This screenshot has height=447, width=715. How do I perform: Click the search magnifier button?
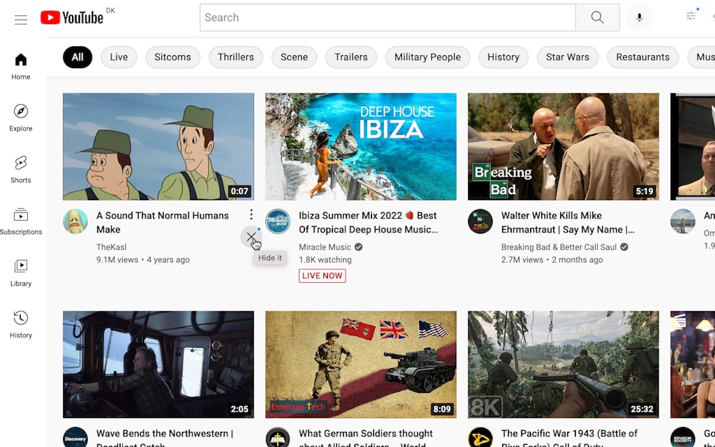(x=597, y=17)
